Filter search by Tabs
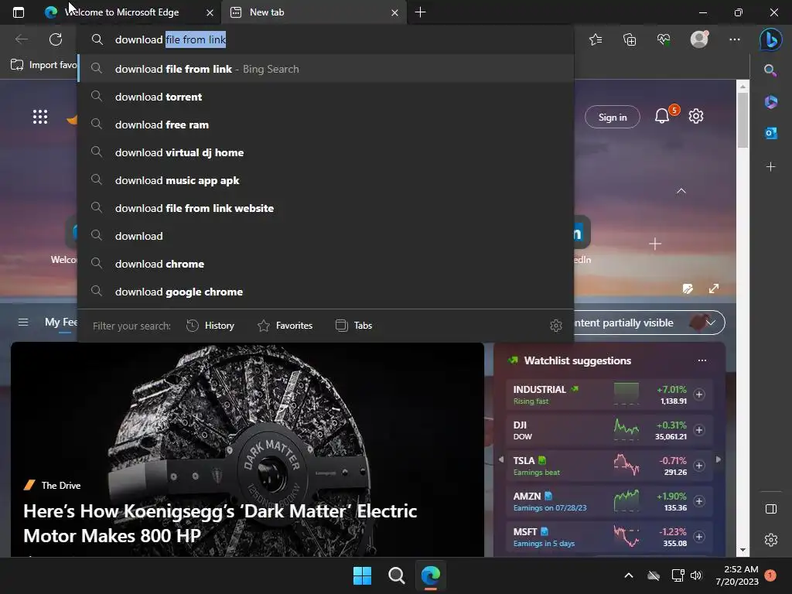This screenshot has width=792, height=594. point(353,326)
